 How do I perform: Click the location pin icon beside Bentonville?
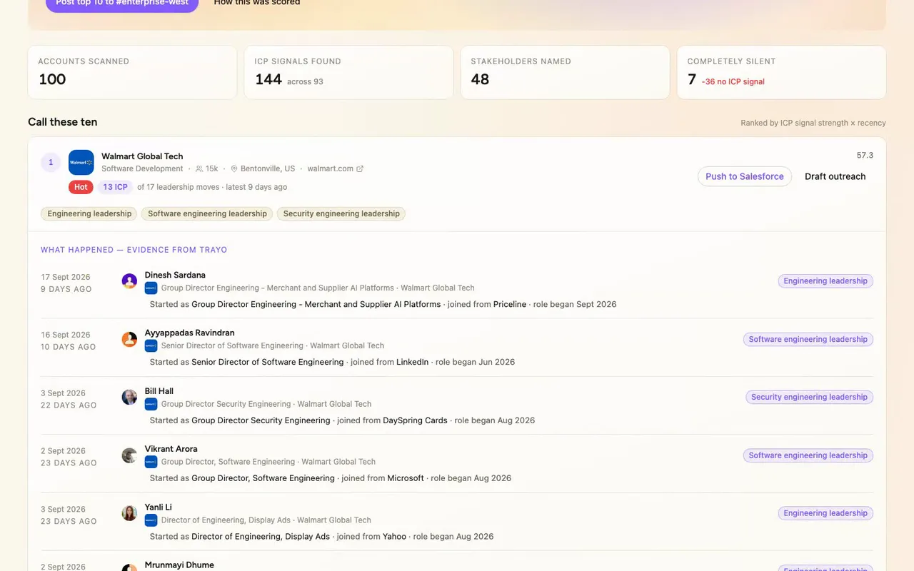pyautogui.click(x=233, y=169)
